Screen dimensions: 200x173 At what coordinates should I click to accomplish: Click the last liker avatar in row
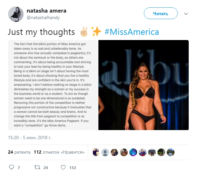point(171,152)
